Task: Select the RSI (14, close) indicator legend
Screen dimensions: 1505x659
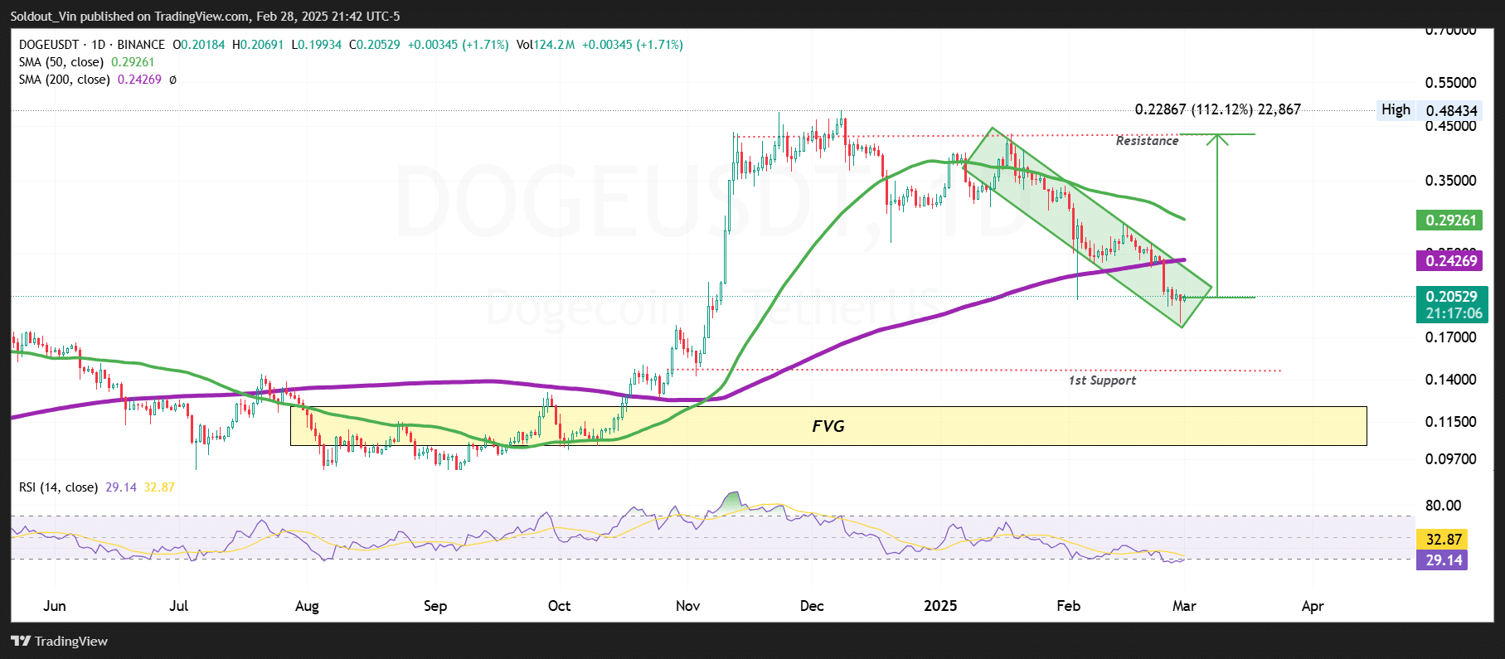Action: [x=58, y=487]
